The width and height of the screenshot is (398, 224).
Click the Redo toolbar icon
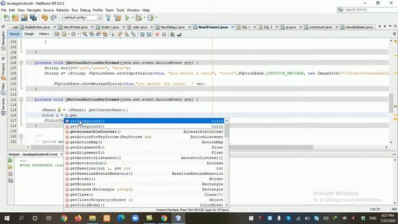pyautogui.click(x=53, y=18)
